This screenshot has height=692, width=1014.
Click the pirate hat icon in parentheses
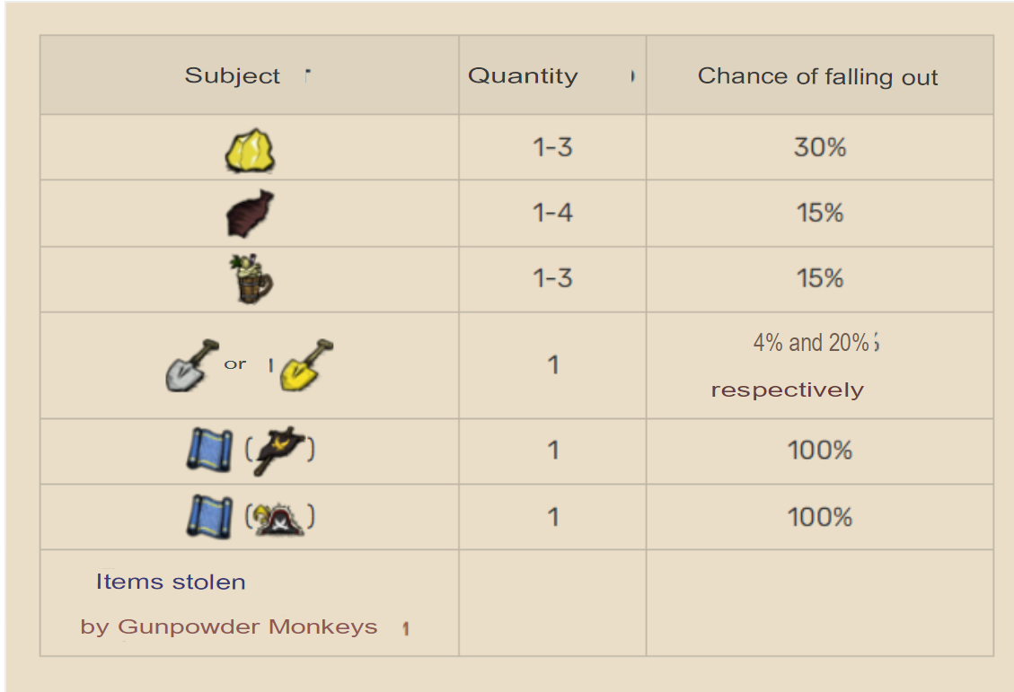coord(279,518)
